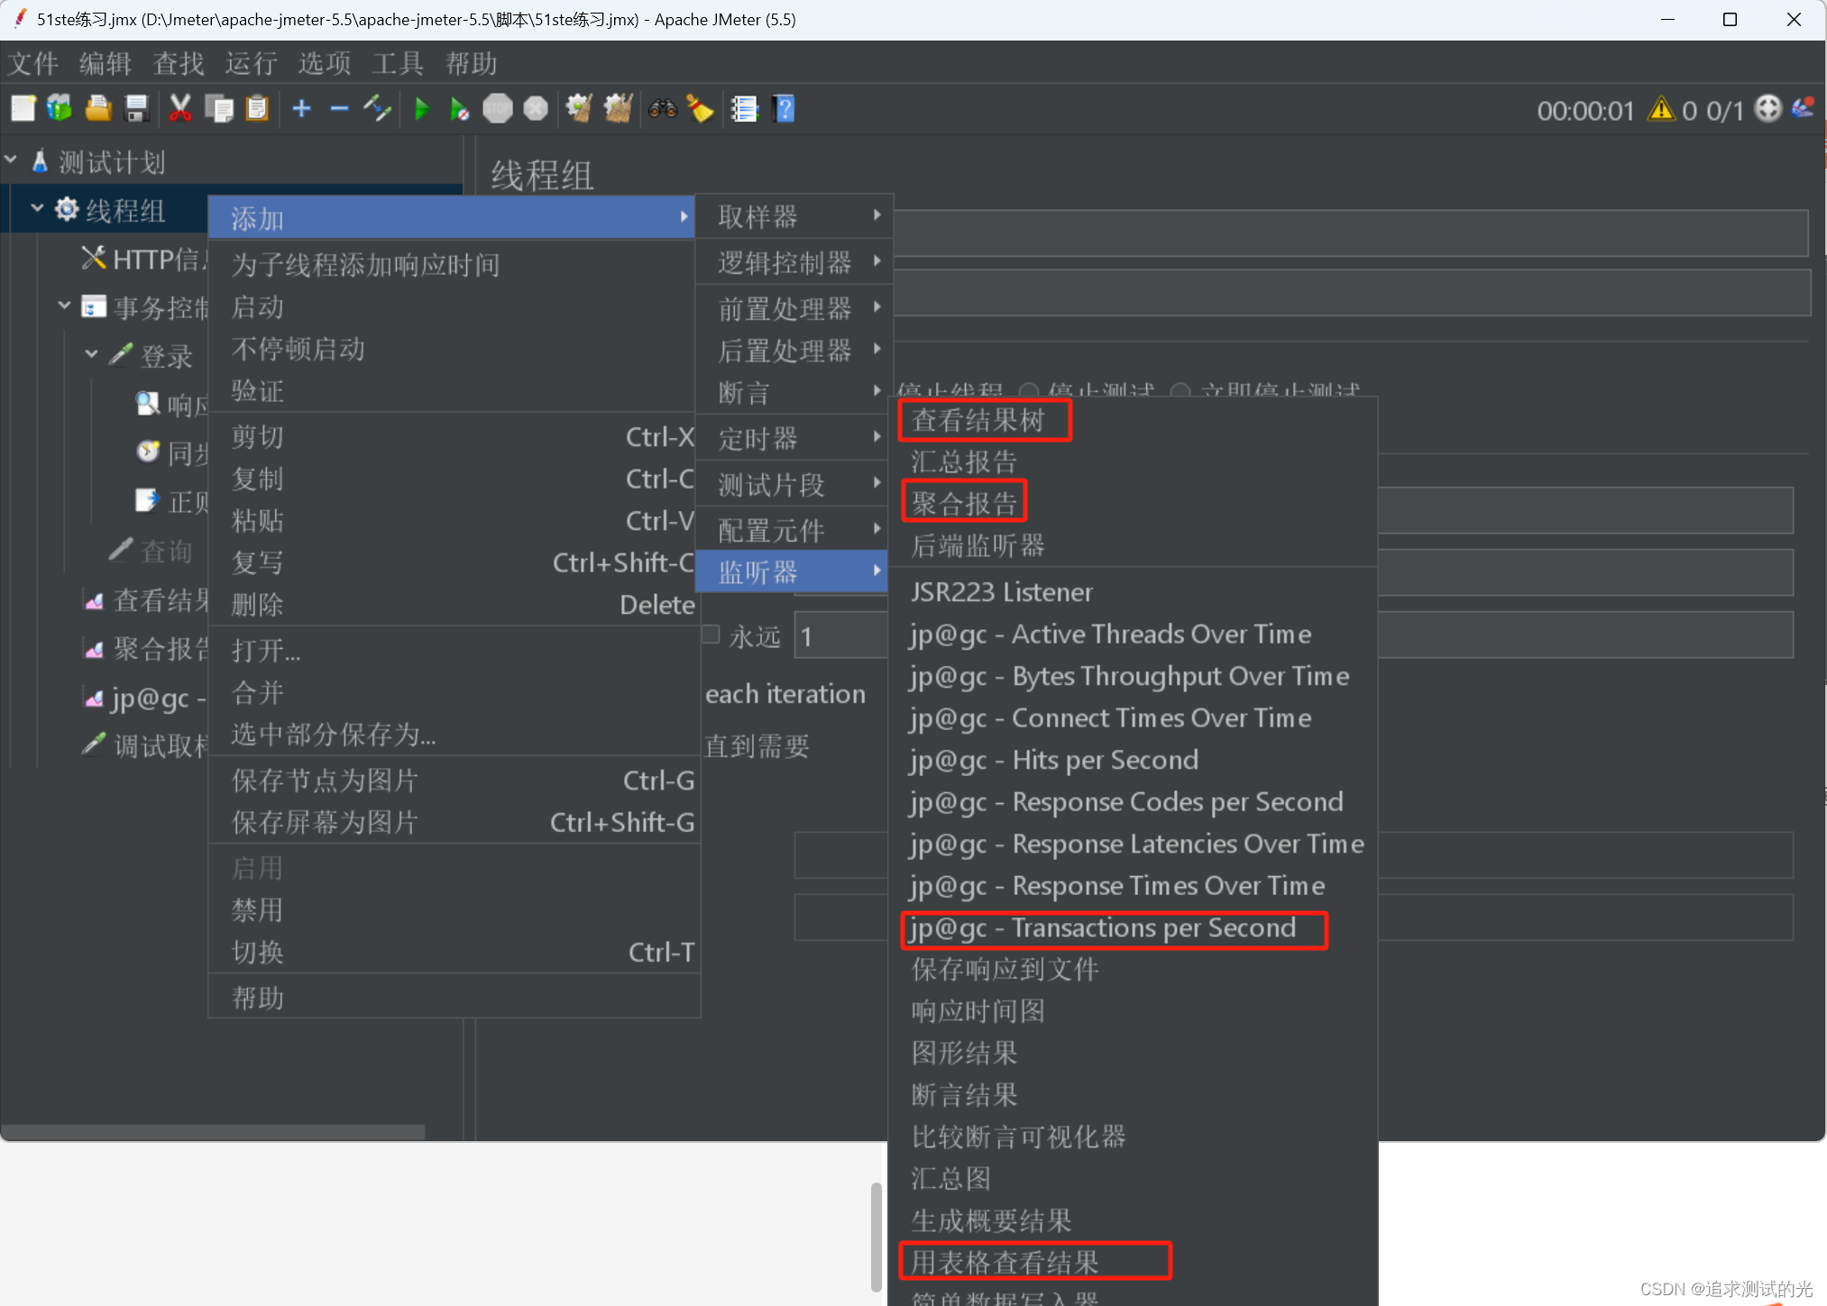Click the Open folder icon in toolbar

[x=97, y=109]
